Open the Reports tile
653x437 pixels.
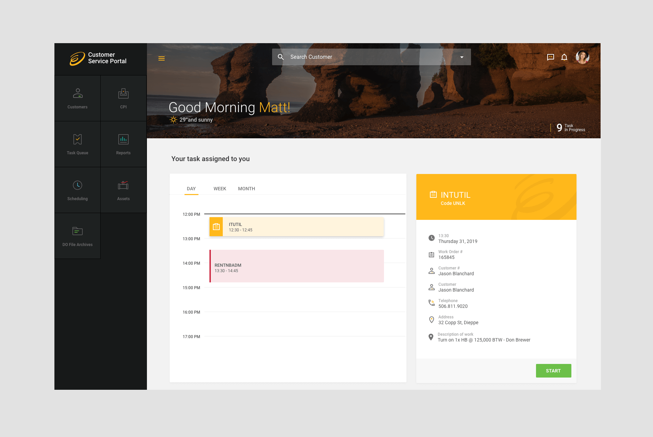[123, 144]
